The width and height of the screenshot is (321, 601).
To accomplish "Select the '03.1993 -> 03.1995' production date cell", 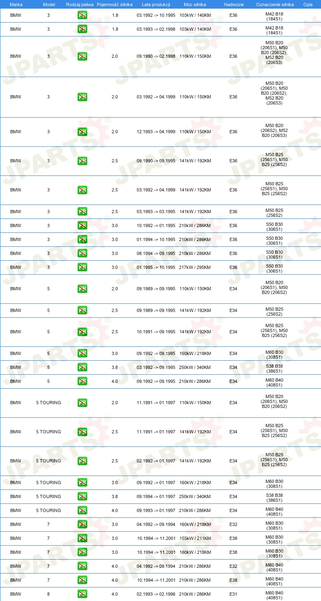I will [x=156, y=212].
